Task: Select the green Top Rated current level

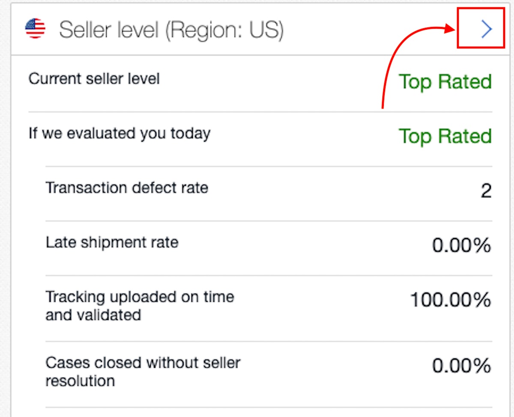Action: pyautogui.click(x=445, y=81)
